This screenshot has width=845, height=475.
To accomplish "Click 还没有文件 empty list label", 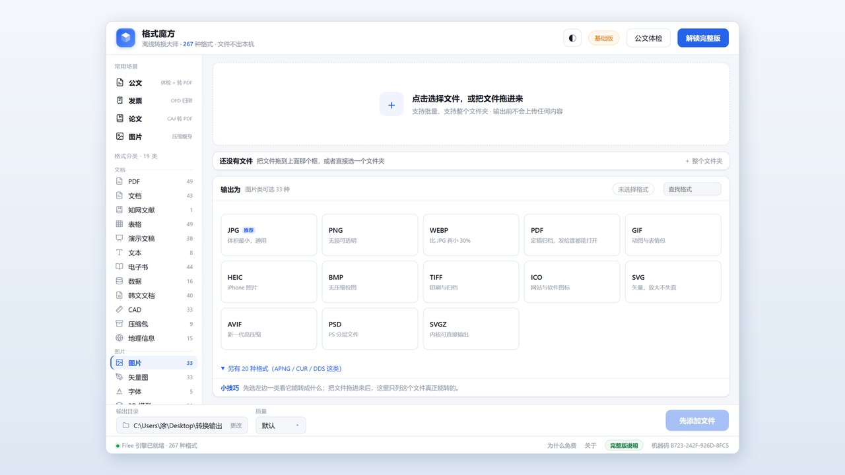I will click(x=236, y=161).
